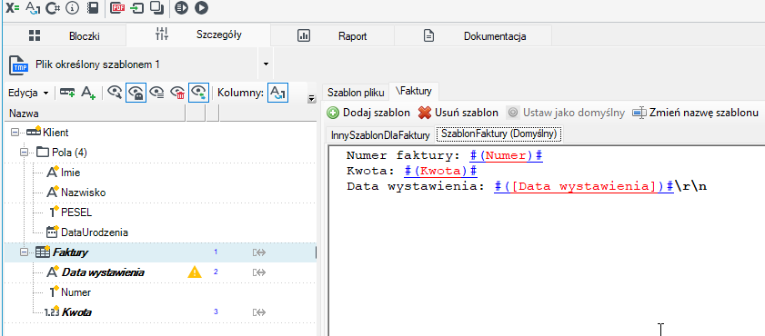Click the round play button icon
Viewport: 765px width, 336px height.
coord(201,8)
